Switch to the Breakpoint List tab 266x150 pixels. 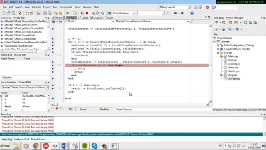click(21, 139)
